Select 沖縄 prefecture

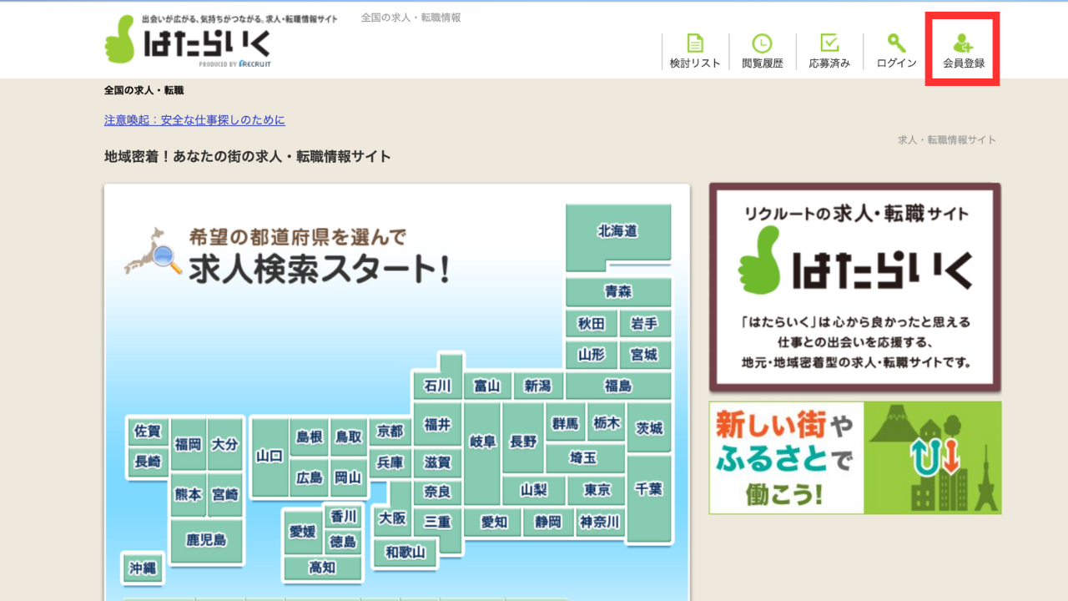coord(143,568)
